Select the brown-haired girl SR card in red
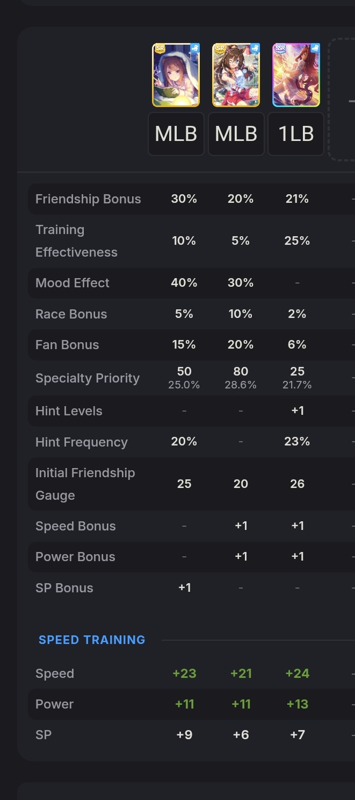The height and width of the screenshot is (800, 355). 236,75
